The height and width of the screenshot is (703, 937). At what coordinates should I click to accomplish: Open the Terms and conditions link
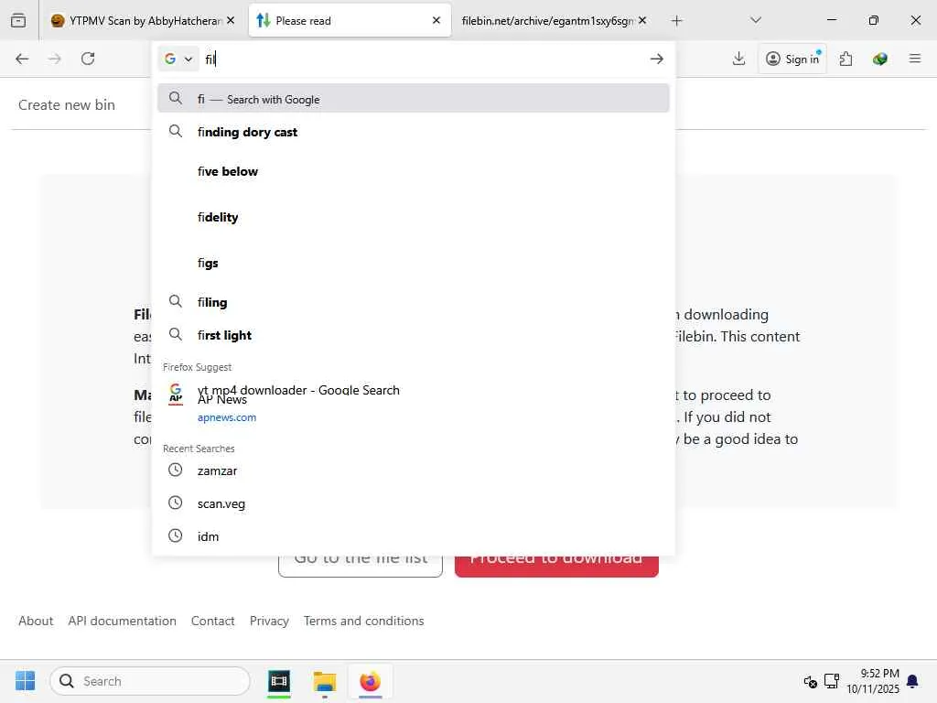(363, 621)
